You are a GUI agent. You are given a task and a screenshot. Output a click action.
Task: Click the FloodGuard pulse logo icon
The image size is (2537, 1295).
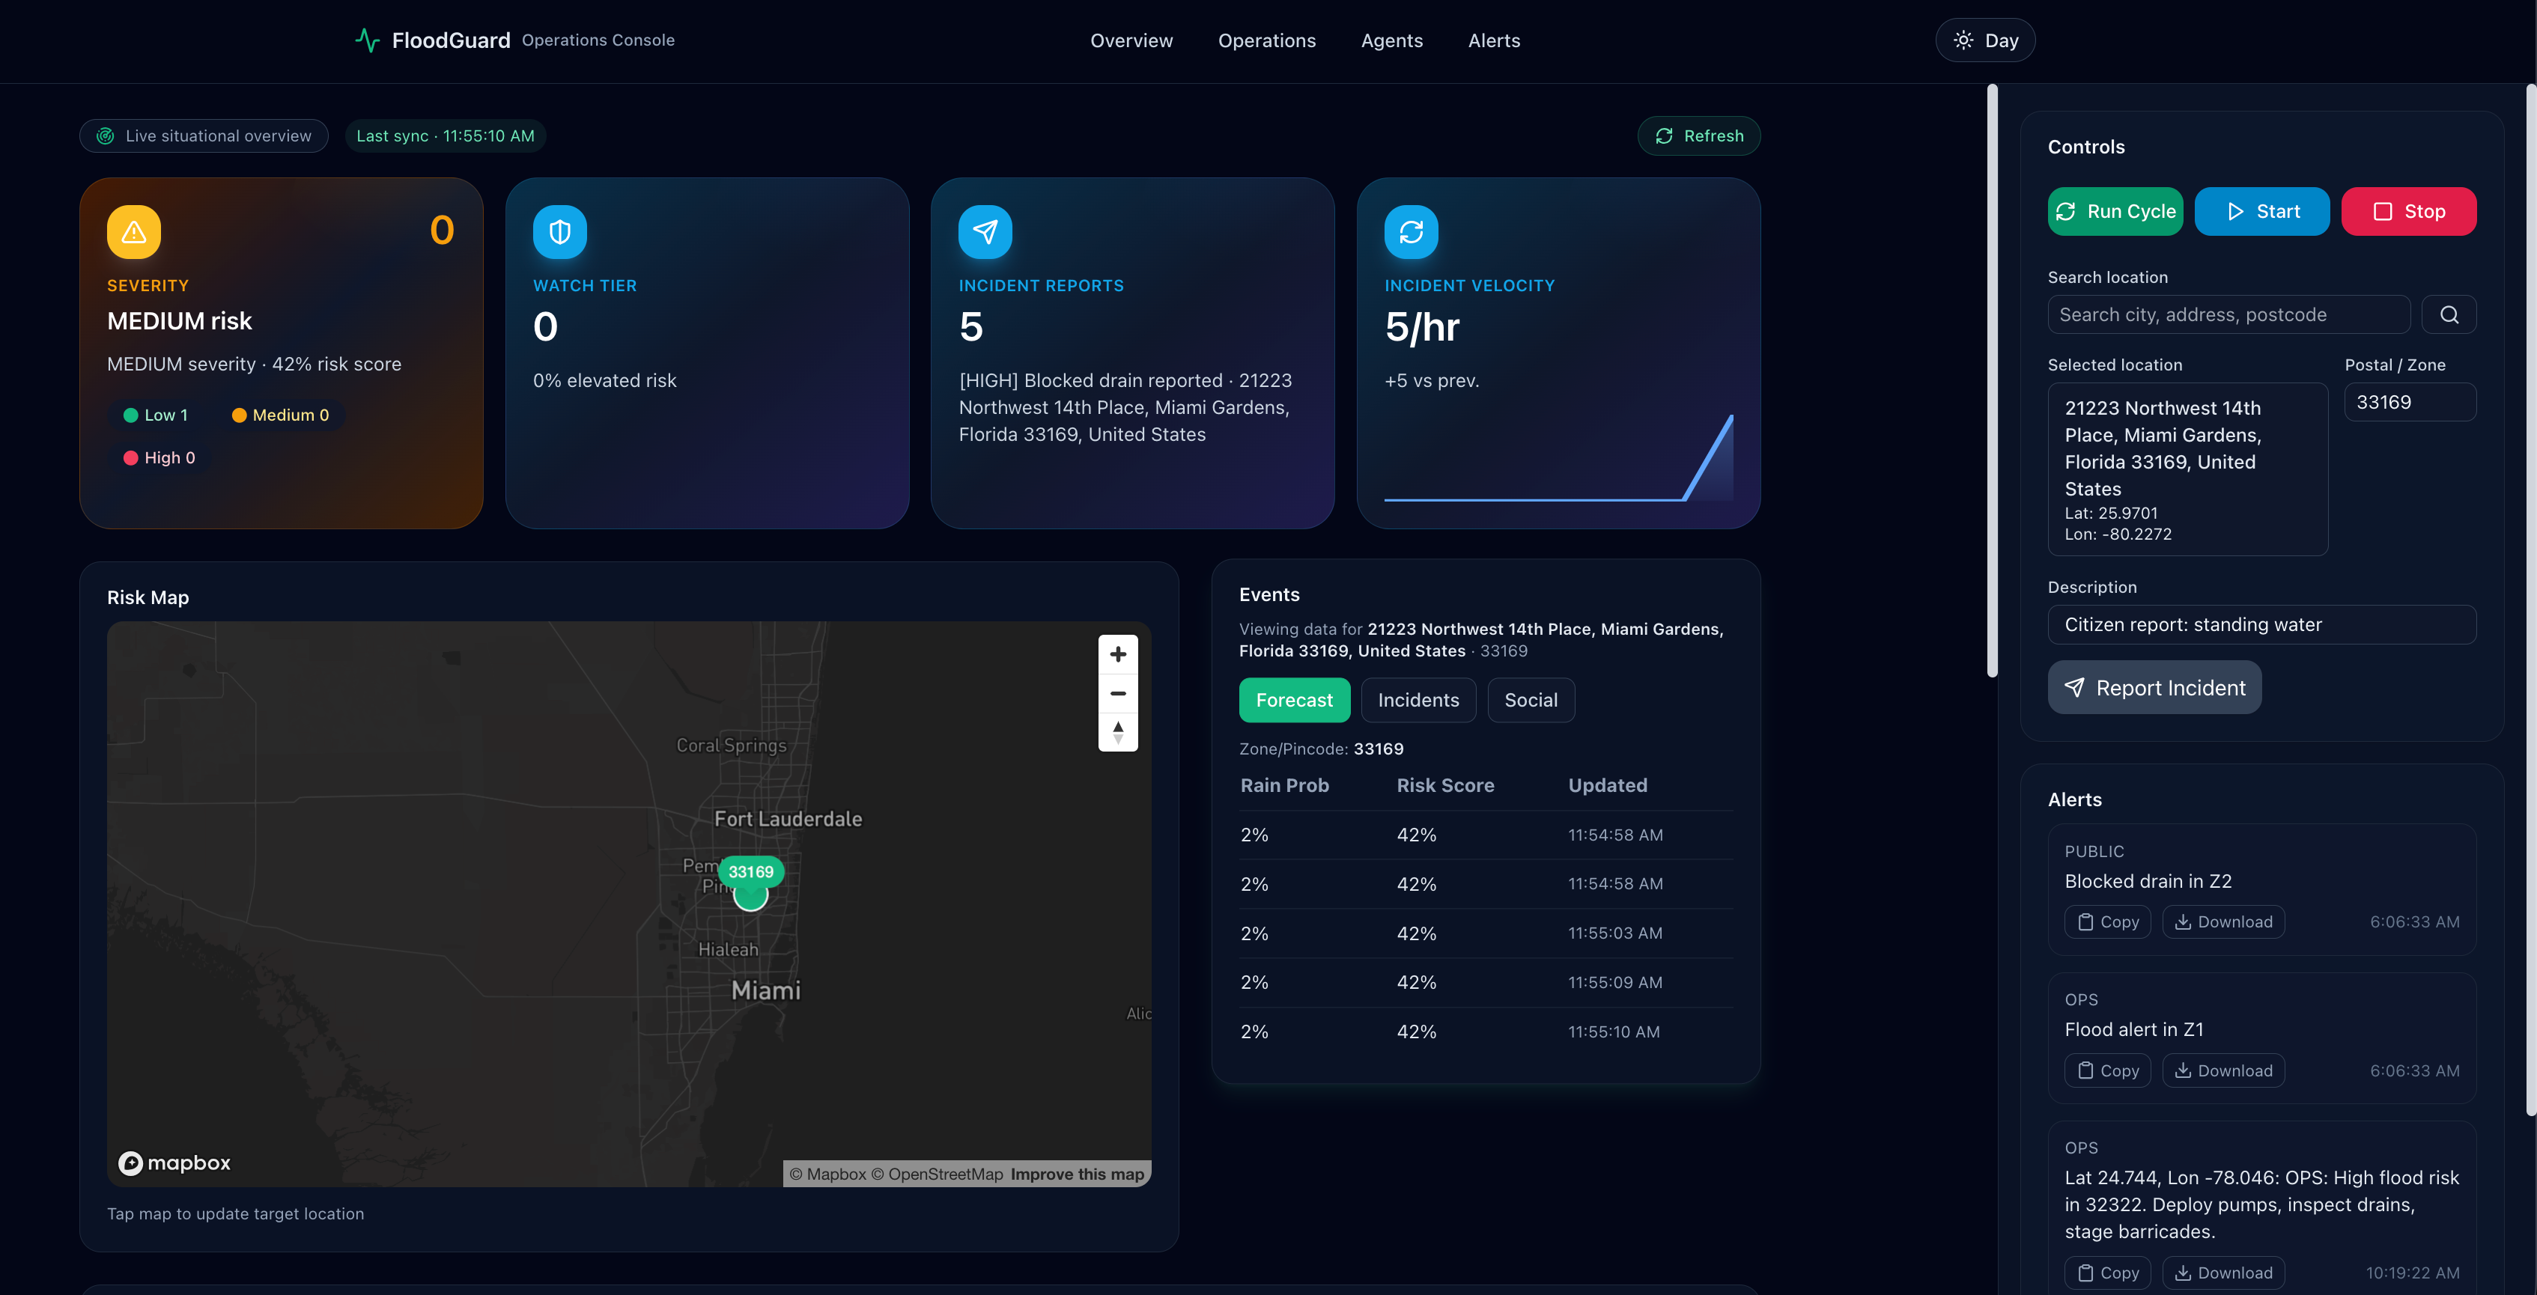pos(368,40)
